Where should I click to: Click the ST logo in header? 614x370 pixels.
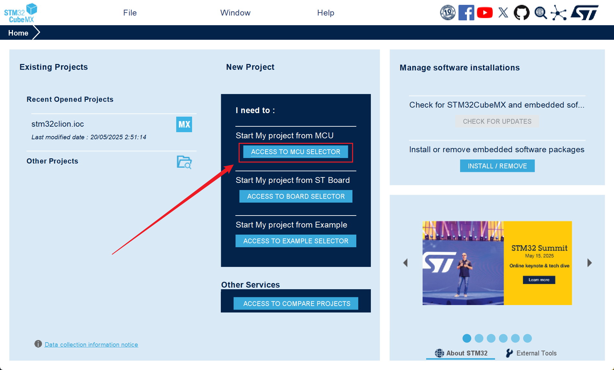584,13
